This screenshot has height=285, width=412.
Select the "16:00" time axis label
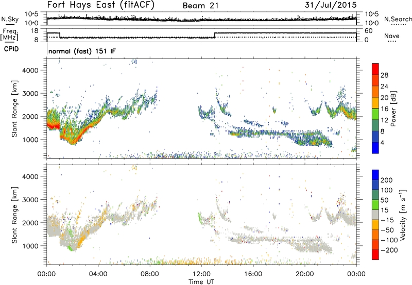[x=253, y=274]
